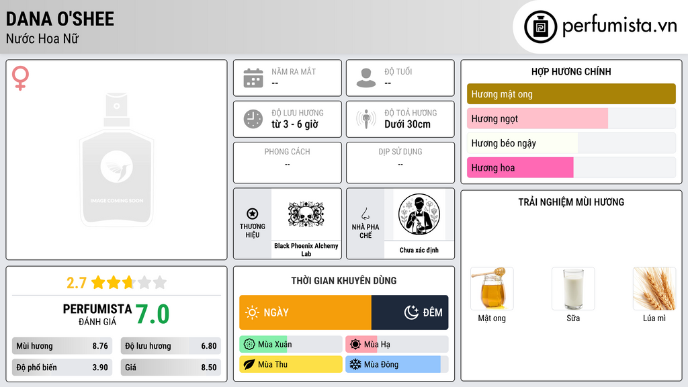Screen dimensions: 688x387
Task: Select the Ngày daytime segment
Action: pos(306,312)
